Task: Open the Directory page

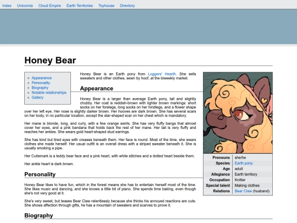Action: coord(127,6)
